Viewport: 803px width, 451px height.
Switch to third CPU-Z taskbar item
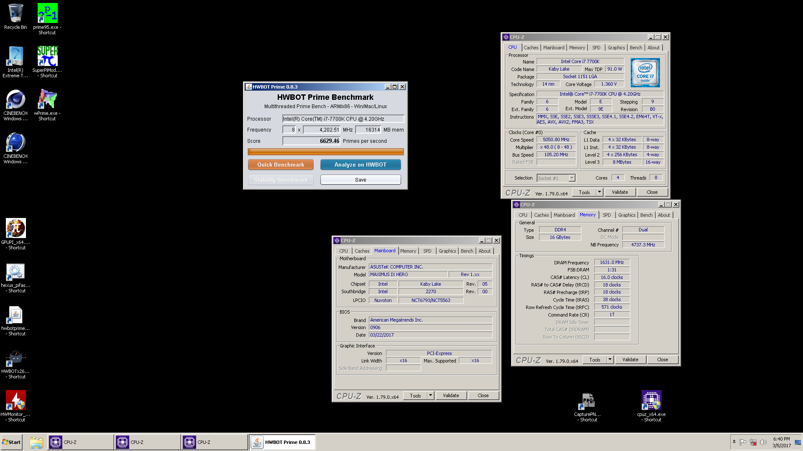click(214, 442)
